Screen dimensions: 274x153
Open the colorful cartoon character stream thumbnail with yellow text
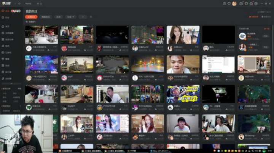[183, 94]
